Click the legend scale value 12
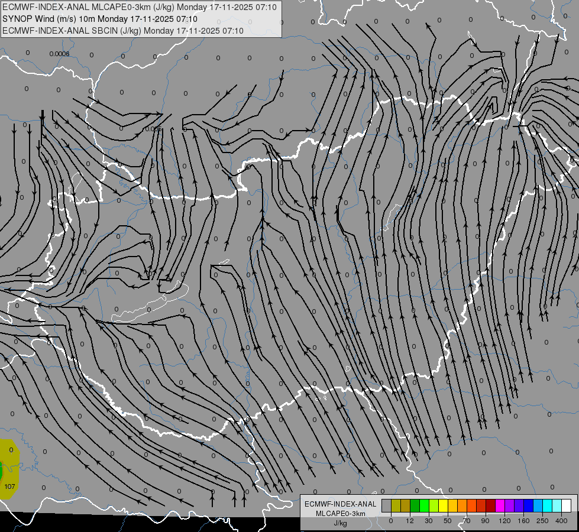 (x=410, y=521)
